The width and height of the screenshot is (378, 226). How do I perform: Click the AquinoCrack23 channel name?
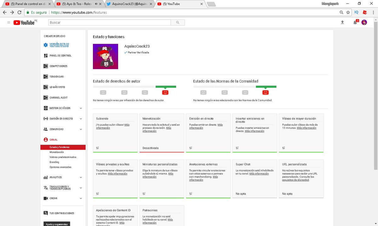(x=137, y=46)
